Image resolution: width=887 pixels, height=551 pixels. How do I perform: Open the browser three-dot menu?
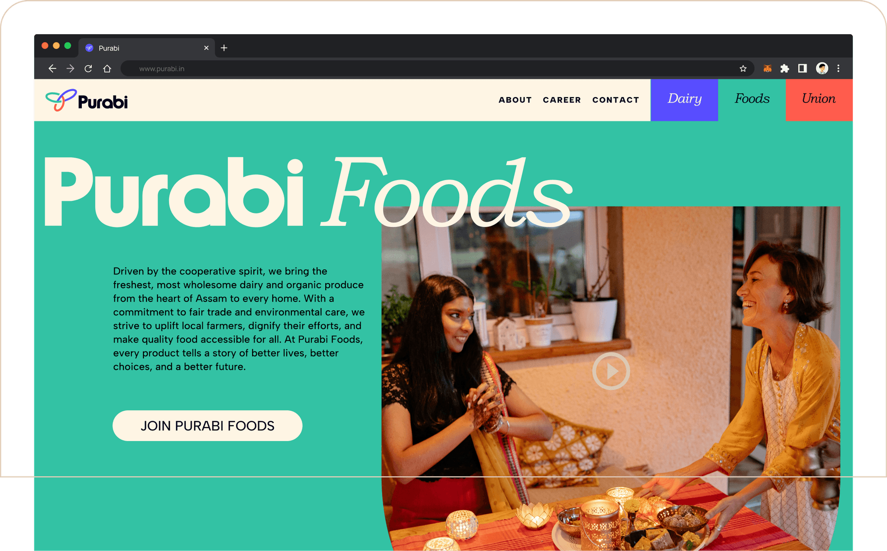[838, 68]
